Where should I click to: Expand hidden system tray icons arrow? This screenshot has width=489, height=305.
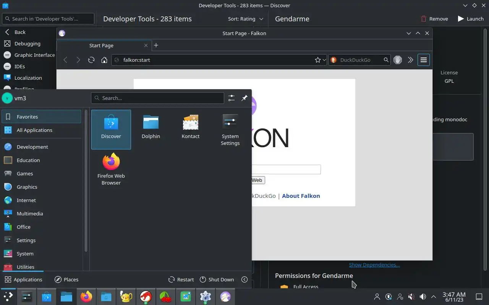tap(434, 297)
